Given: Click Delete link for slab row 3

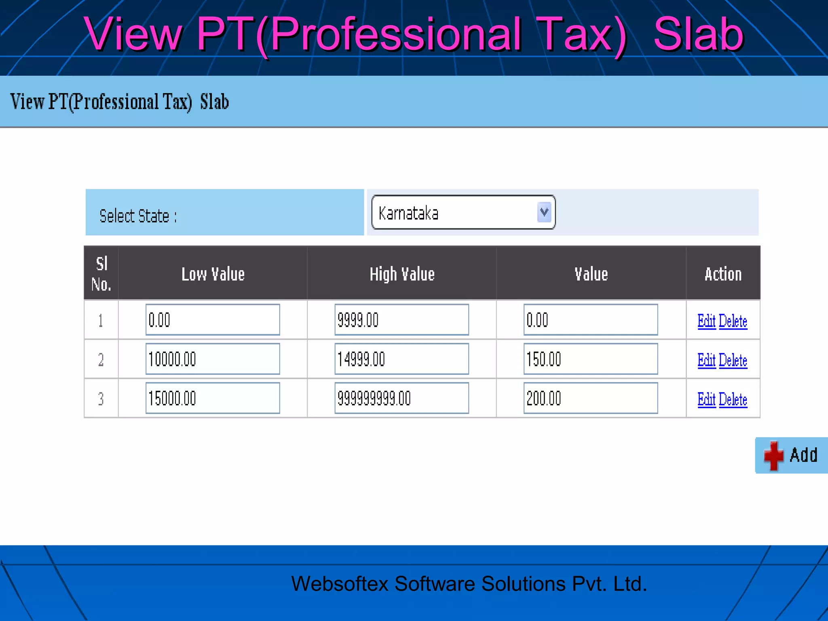Looking at the screenshot, I should (733, 399).
